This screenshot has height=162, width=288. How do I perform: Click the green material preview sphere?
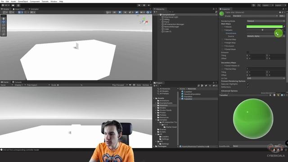(x=253, y=119)
